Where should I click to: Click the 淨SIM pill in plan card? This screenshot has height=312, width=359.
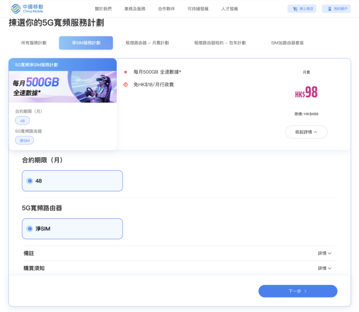pyautogui.click(x=25, y=140)
